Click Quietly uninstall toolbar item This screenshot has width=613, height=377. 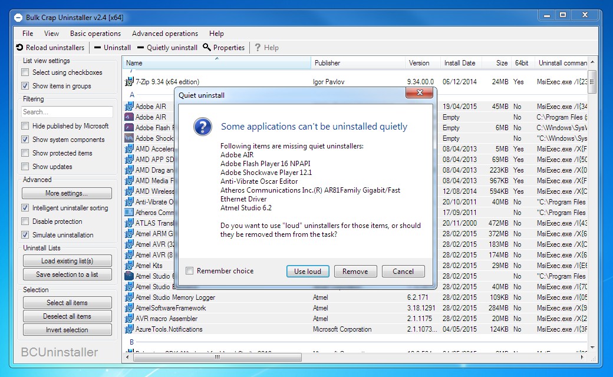point(167,48)
